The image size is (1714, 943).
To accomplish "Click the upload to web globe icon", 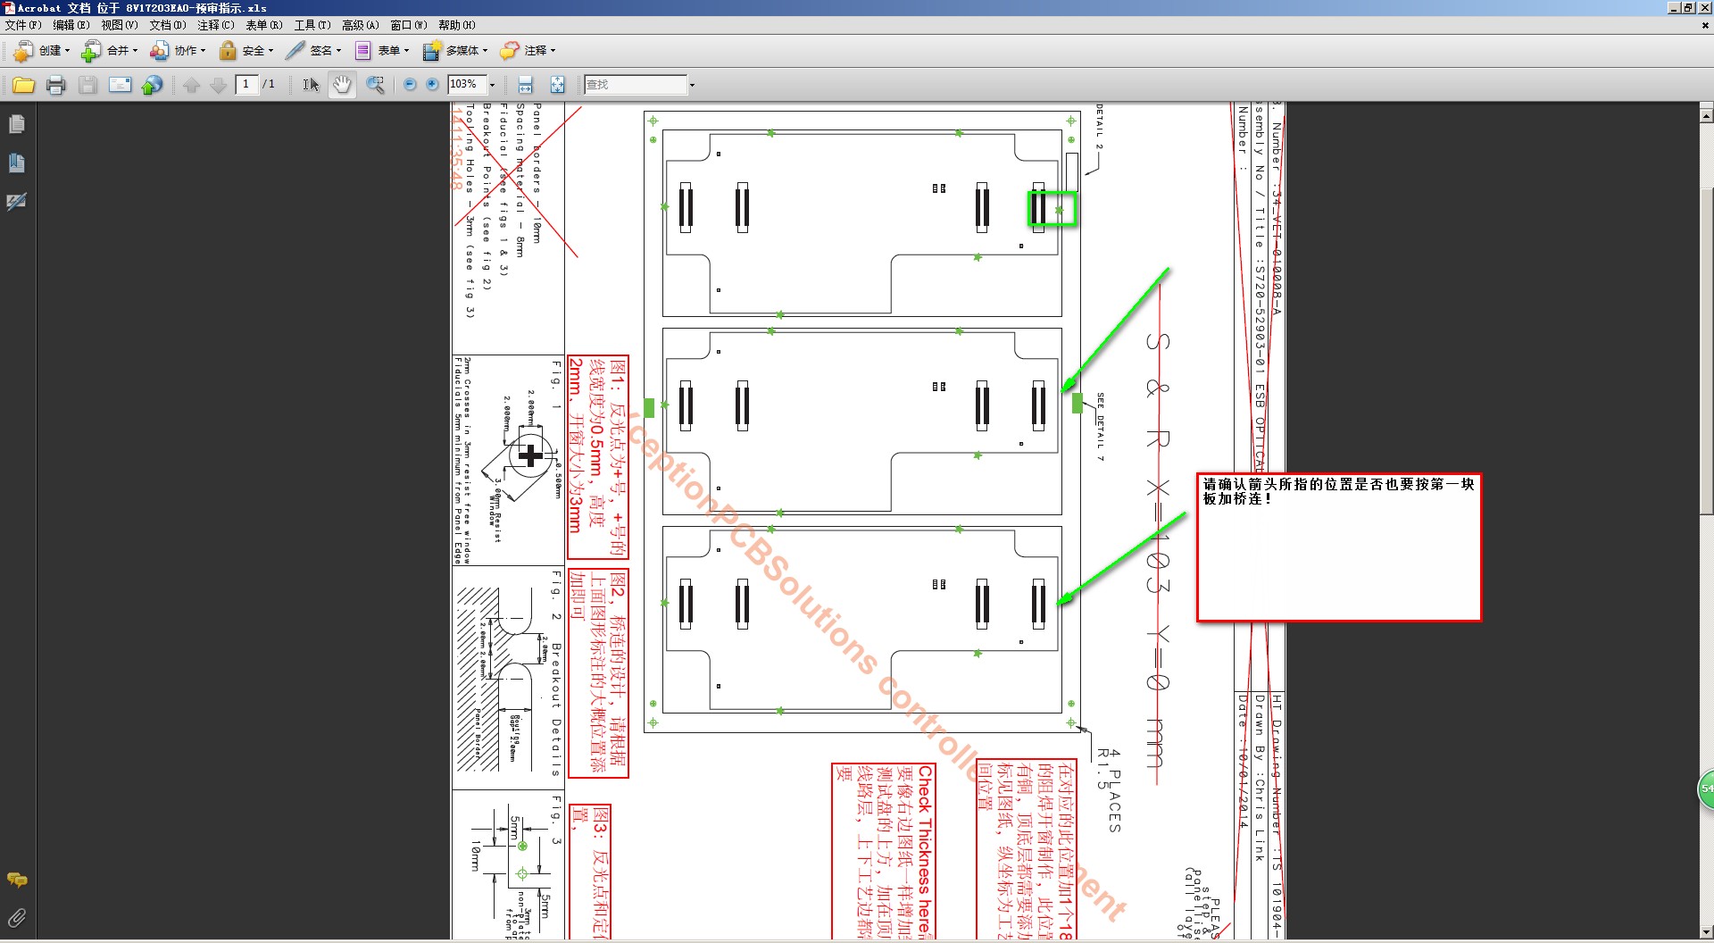I will (x=153, y=85).
